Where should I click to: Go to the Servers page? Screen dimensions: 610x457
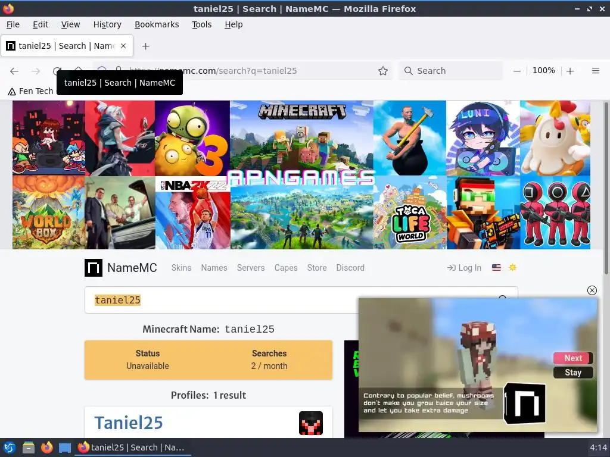tap(251, 268)
